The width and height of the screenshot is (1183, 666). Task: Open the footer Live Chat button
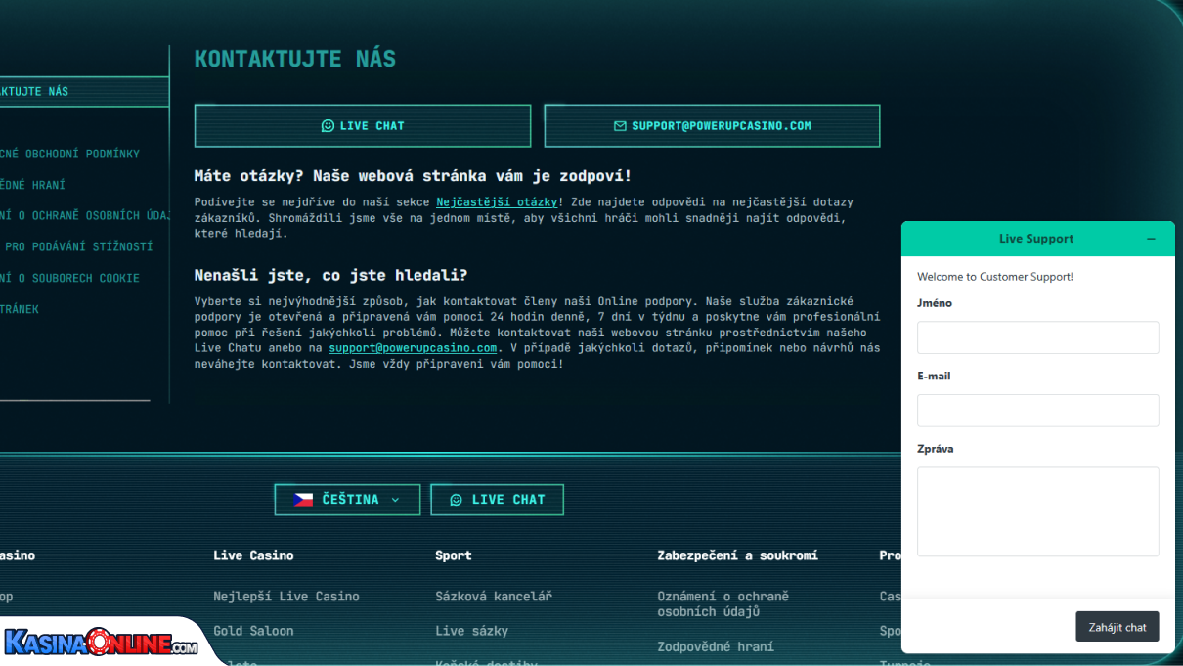[x=497, y=500]
